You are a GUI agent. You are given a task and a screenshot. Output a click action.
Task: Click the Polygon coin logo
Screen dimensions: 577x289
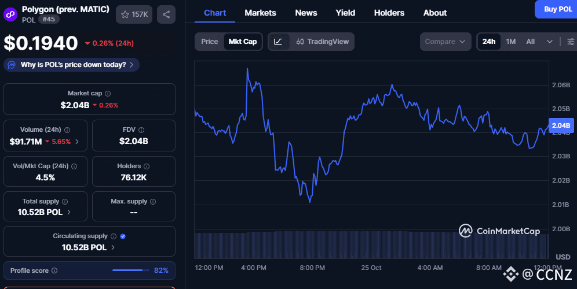click(11, 14)
